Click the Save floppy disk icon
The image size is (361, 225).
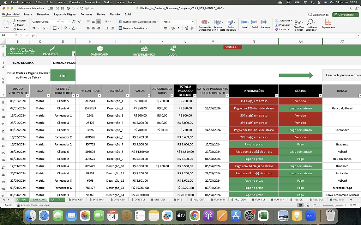point(63,8)
